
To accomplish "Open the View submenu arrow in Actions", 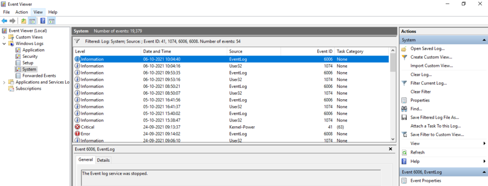I will coord(484,143).
